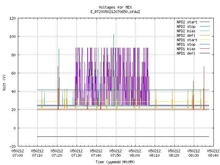220x165 pixels.
Task: Select the 'NPD2 stop' legend label
Action: [186, 26]
